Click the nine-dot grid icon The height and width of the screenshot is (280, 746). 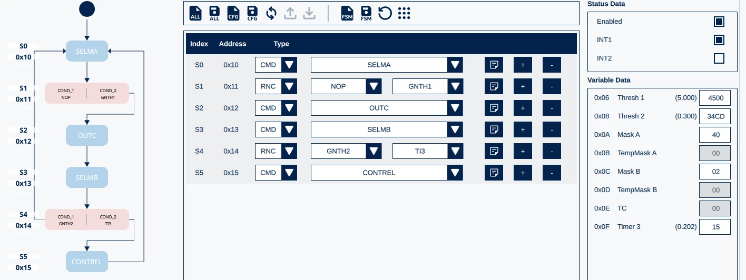tap(404, 13)
